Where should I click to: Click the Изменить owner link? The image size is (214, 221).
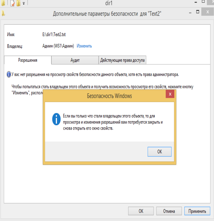(x=84, y=46)
